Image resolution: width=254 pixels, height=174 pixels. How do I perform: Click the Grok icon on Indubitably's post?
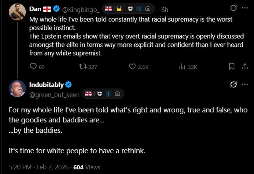233,85
